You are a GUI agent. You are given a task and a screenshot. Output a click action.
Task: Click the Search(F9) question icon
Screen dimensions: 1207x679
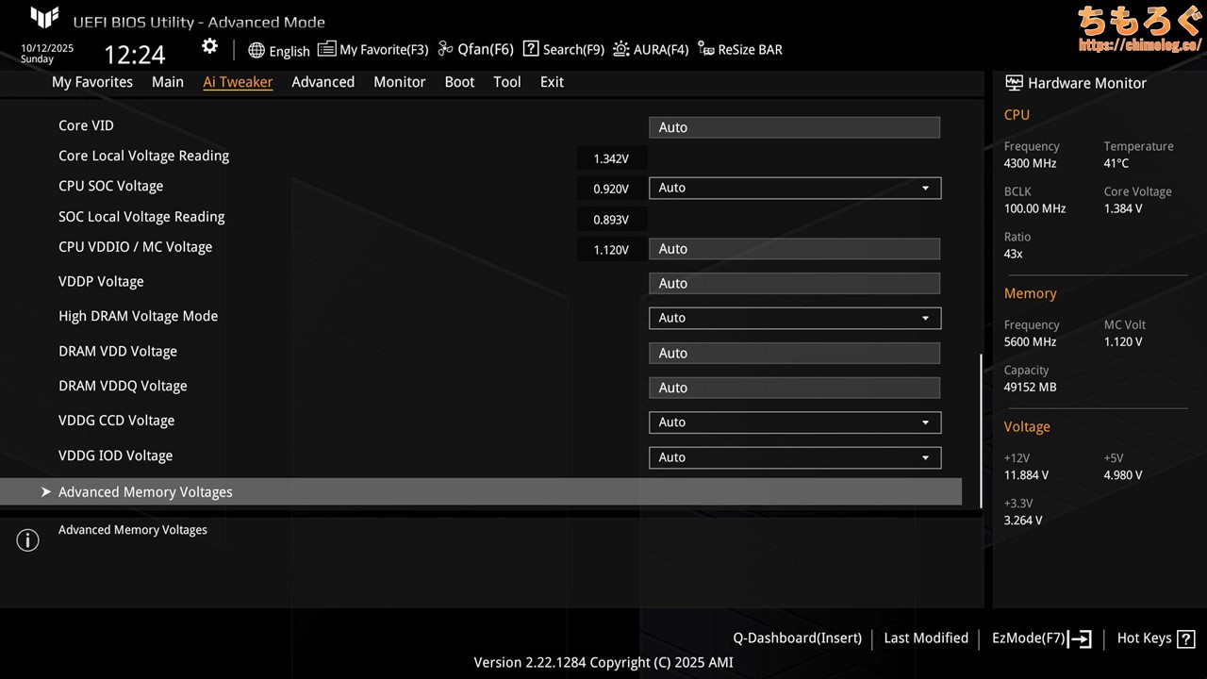point(531,49)
